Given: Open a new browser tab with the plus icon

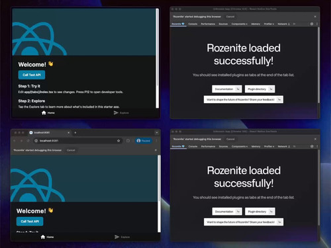Looking at the screenshot, I should (75, 133).
